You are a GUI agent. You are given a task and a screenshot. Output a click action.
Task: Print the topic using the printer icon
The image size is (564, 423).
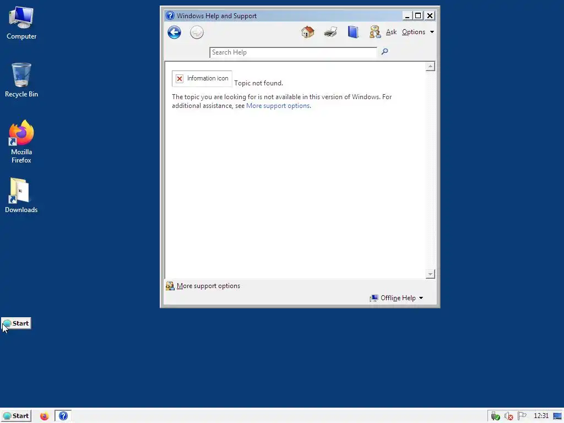[330, 32]
